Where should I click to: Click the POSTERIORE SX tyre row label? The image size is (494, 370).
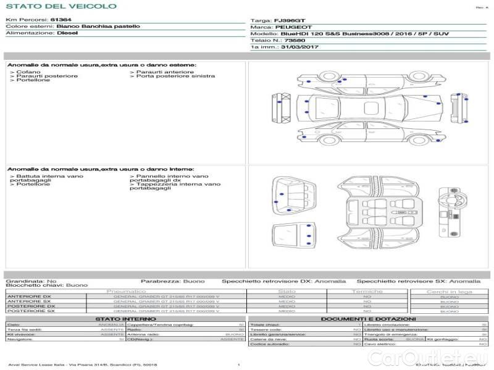[31, 311]
